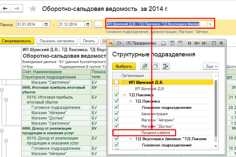Click the M memory button in dialog title
This screenshot has height=157, width=236.
[x=189, y=43]
